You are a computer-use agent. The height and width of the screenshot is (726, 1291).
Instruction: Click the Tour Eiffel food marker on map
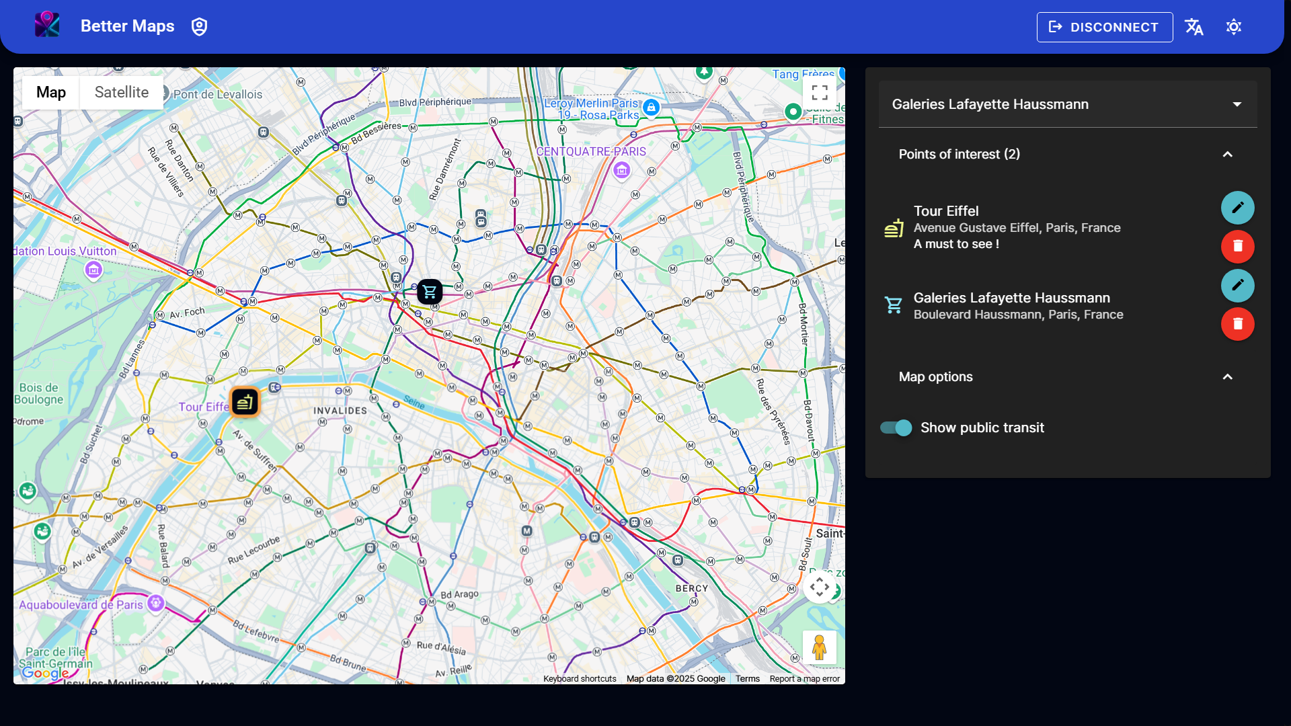coord(245,402)
